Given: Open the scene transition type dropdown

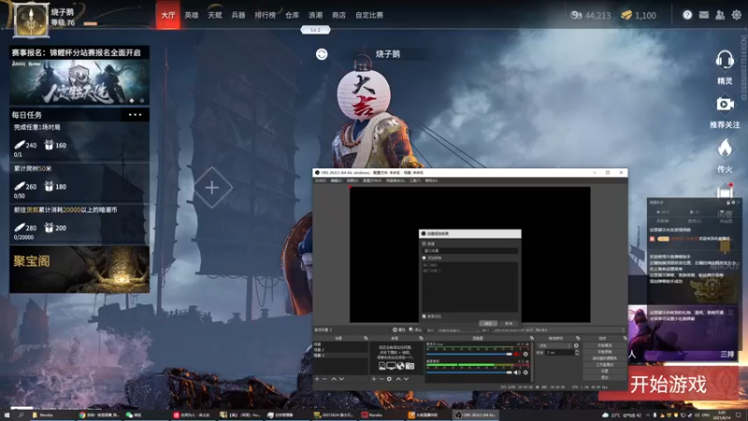Looking at the screenshot, I should coord(554,345).
